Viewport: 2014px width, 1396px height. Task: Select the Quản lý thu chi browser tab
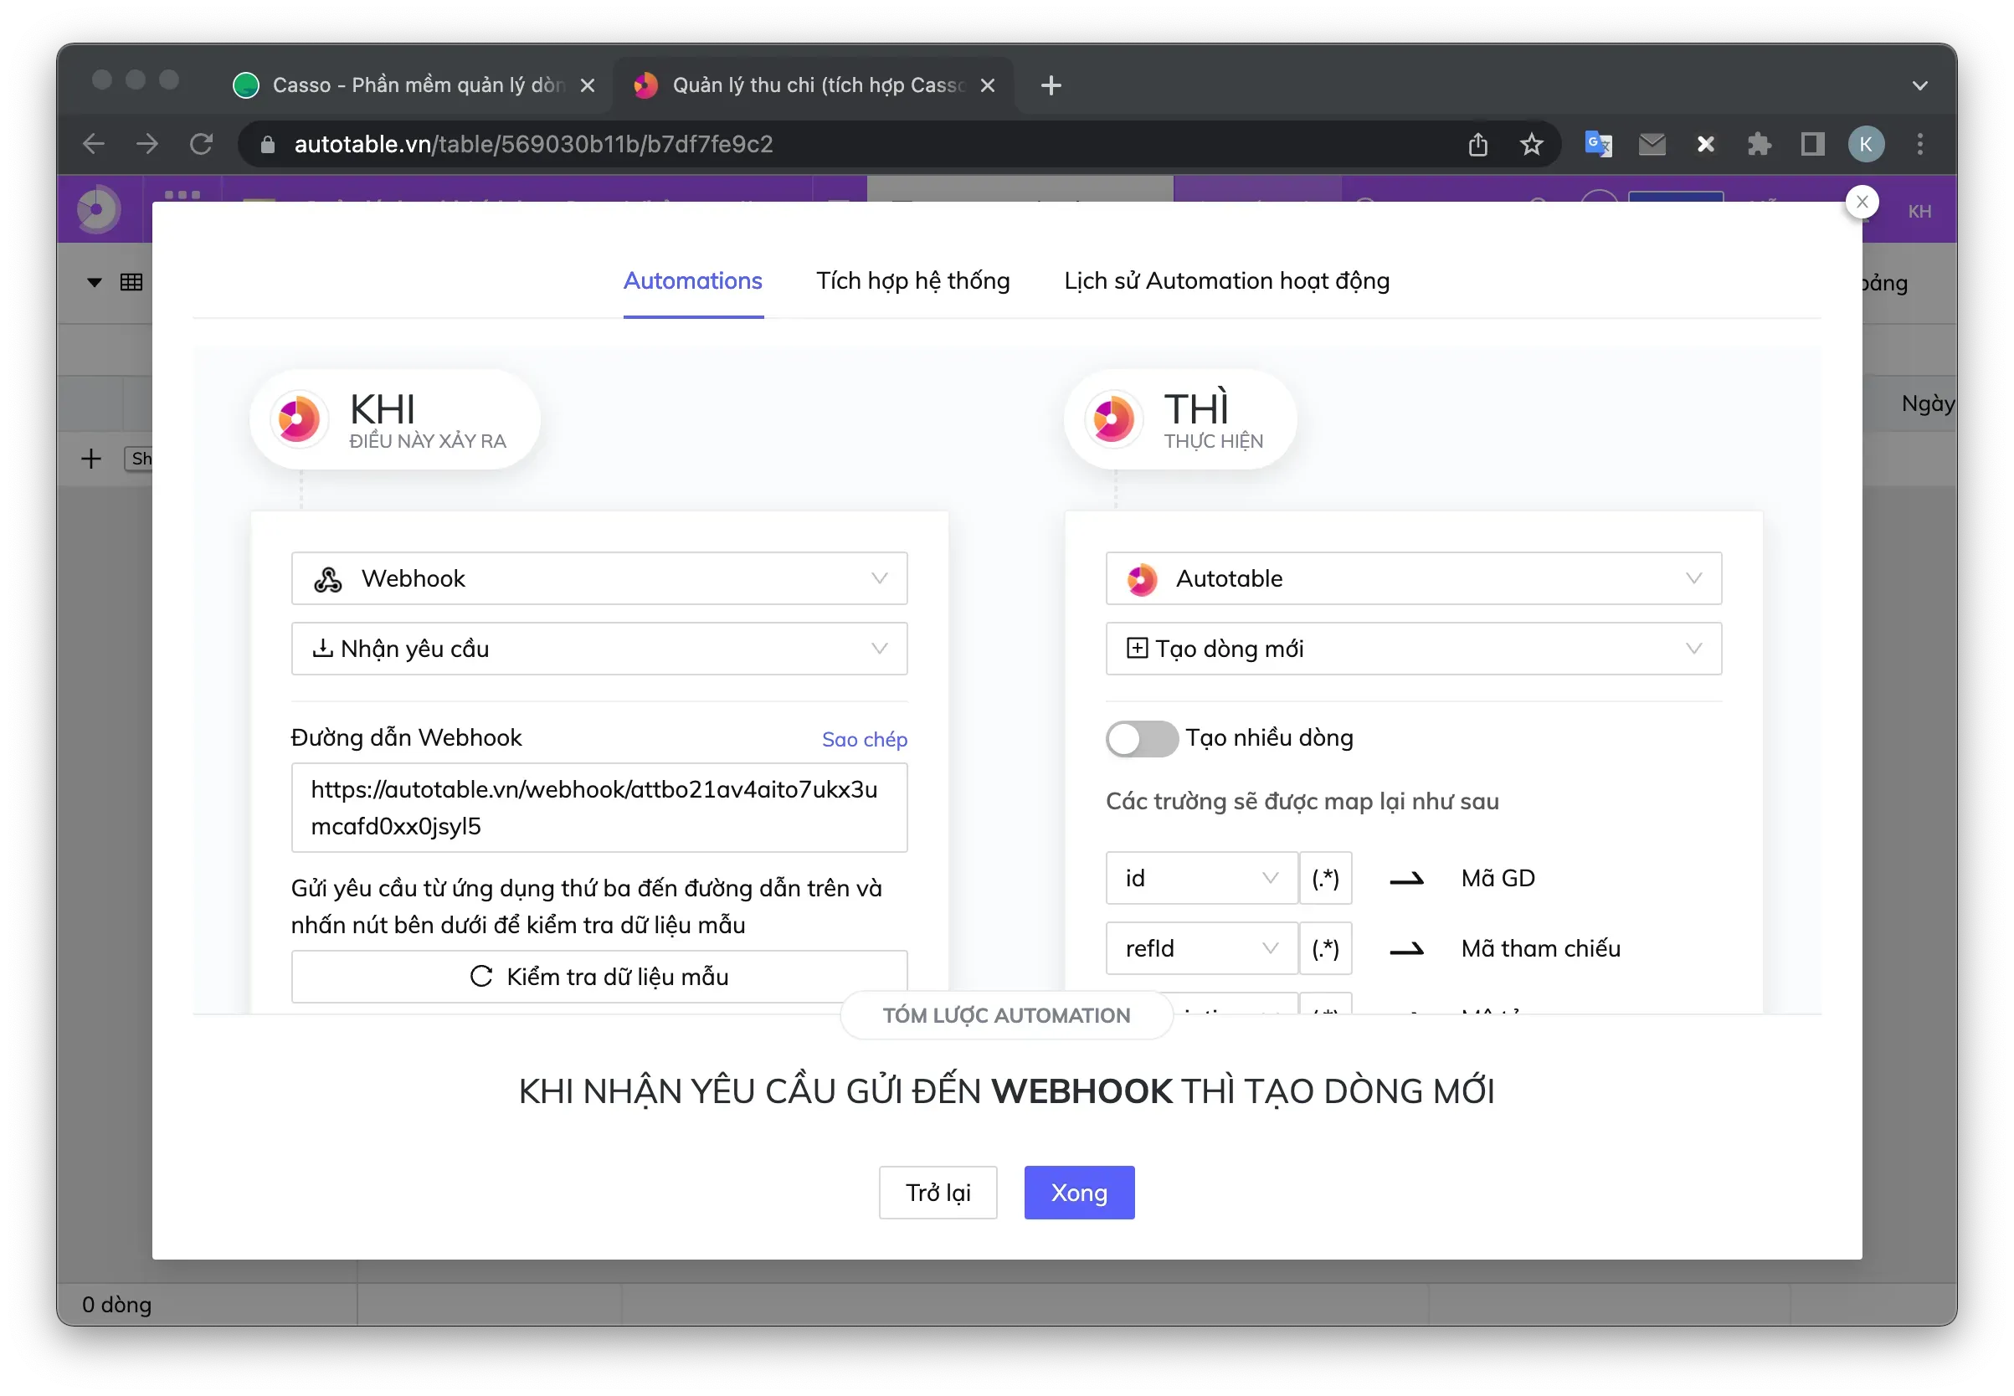(814, 85)
